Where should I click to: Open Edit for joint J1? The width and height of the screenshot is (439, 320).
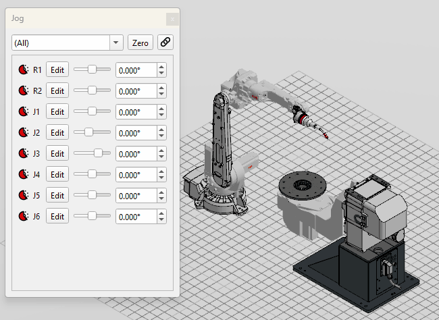[57, 111]
